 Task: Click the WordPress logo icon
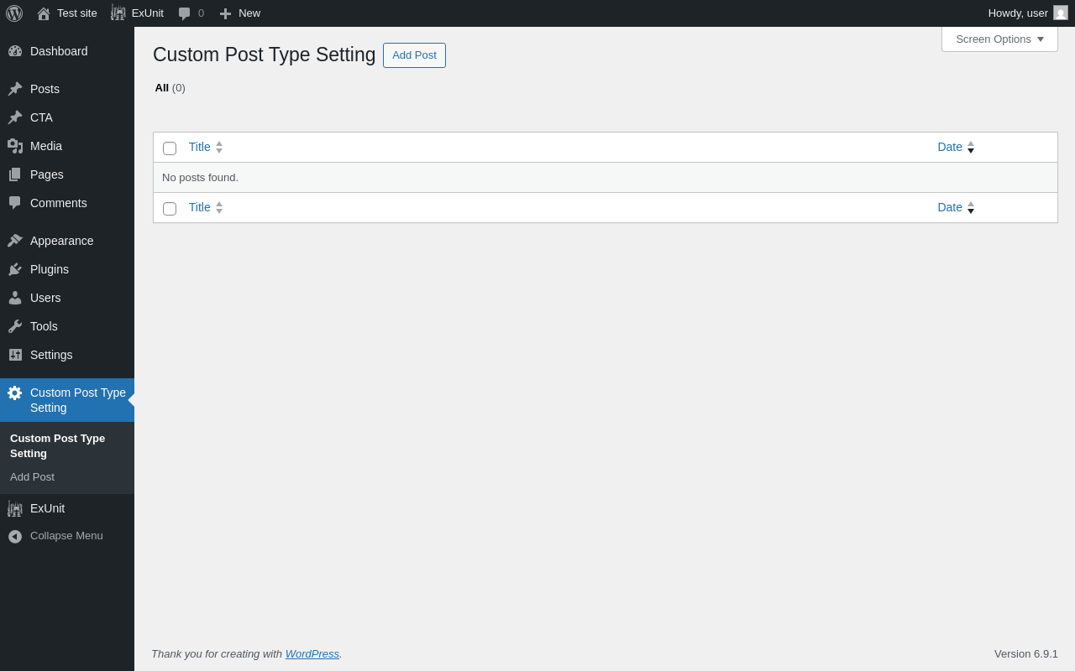pos(14,13)
